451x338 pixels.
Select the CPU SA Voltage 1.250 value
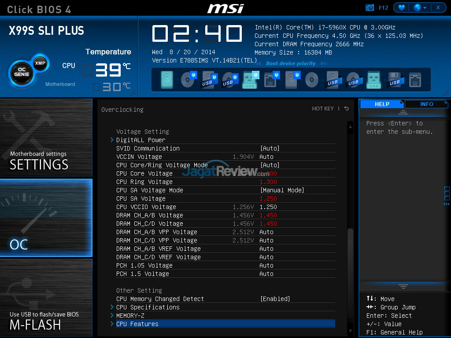268,198
